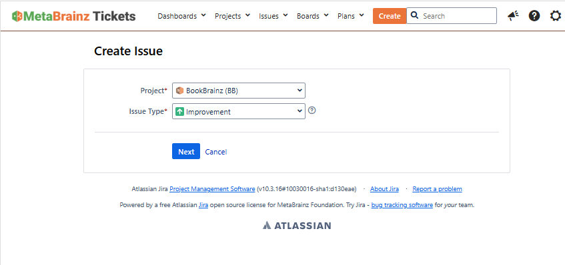
Task: Click the feedback megaphone icon
Action: [x=513, y=16]
